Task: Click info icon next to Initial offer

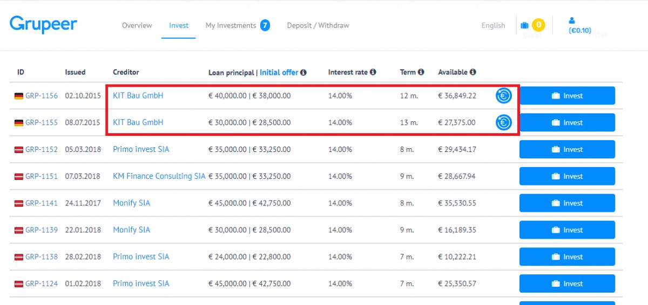Action: point(303,72)
